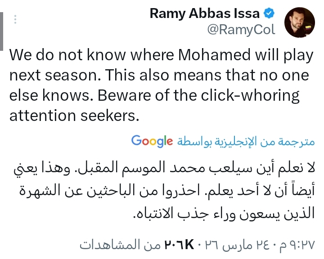Click the Google logo in translation note

tap(152, 141)
